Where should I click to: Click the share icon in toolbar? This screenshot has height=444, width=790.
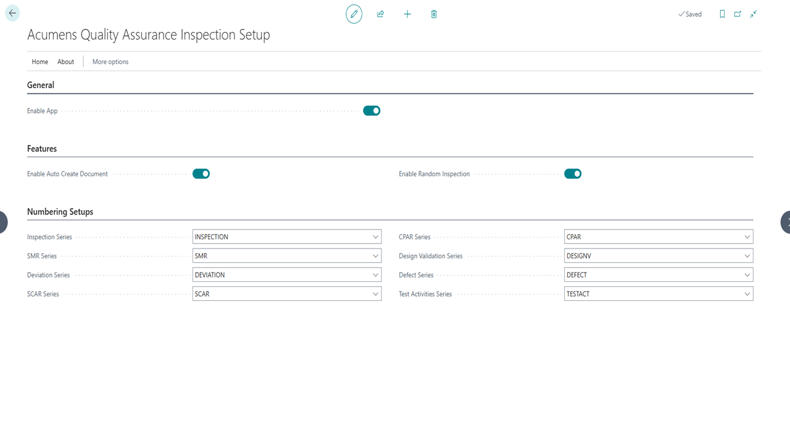point(380,14)
